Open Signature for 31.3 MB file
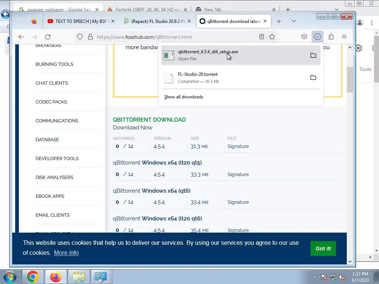379x284 pixels. click(238, 146)
